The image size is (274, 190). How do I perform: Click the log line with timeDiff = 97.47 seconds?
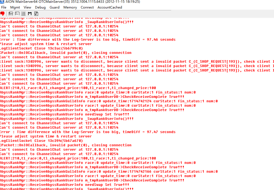pos(88,132)
